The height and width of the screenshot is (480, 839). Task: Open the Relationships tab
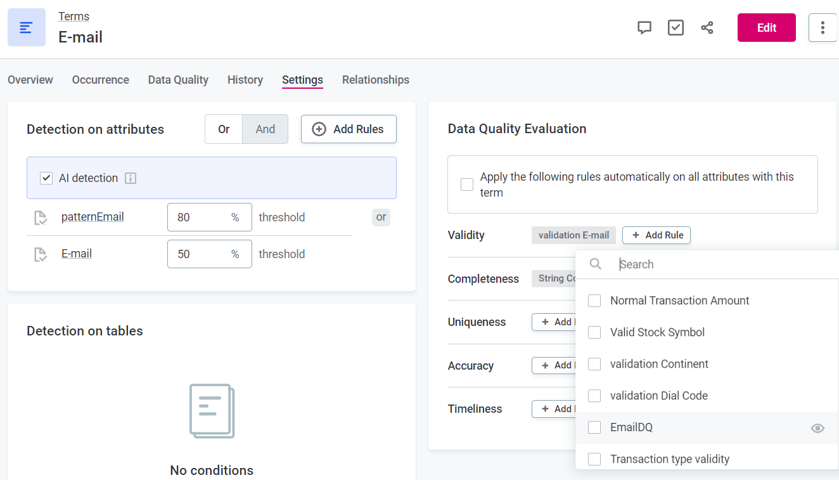pyautogui.click(x=375, y=80)
